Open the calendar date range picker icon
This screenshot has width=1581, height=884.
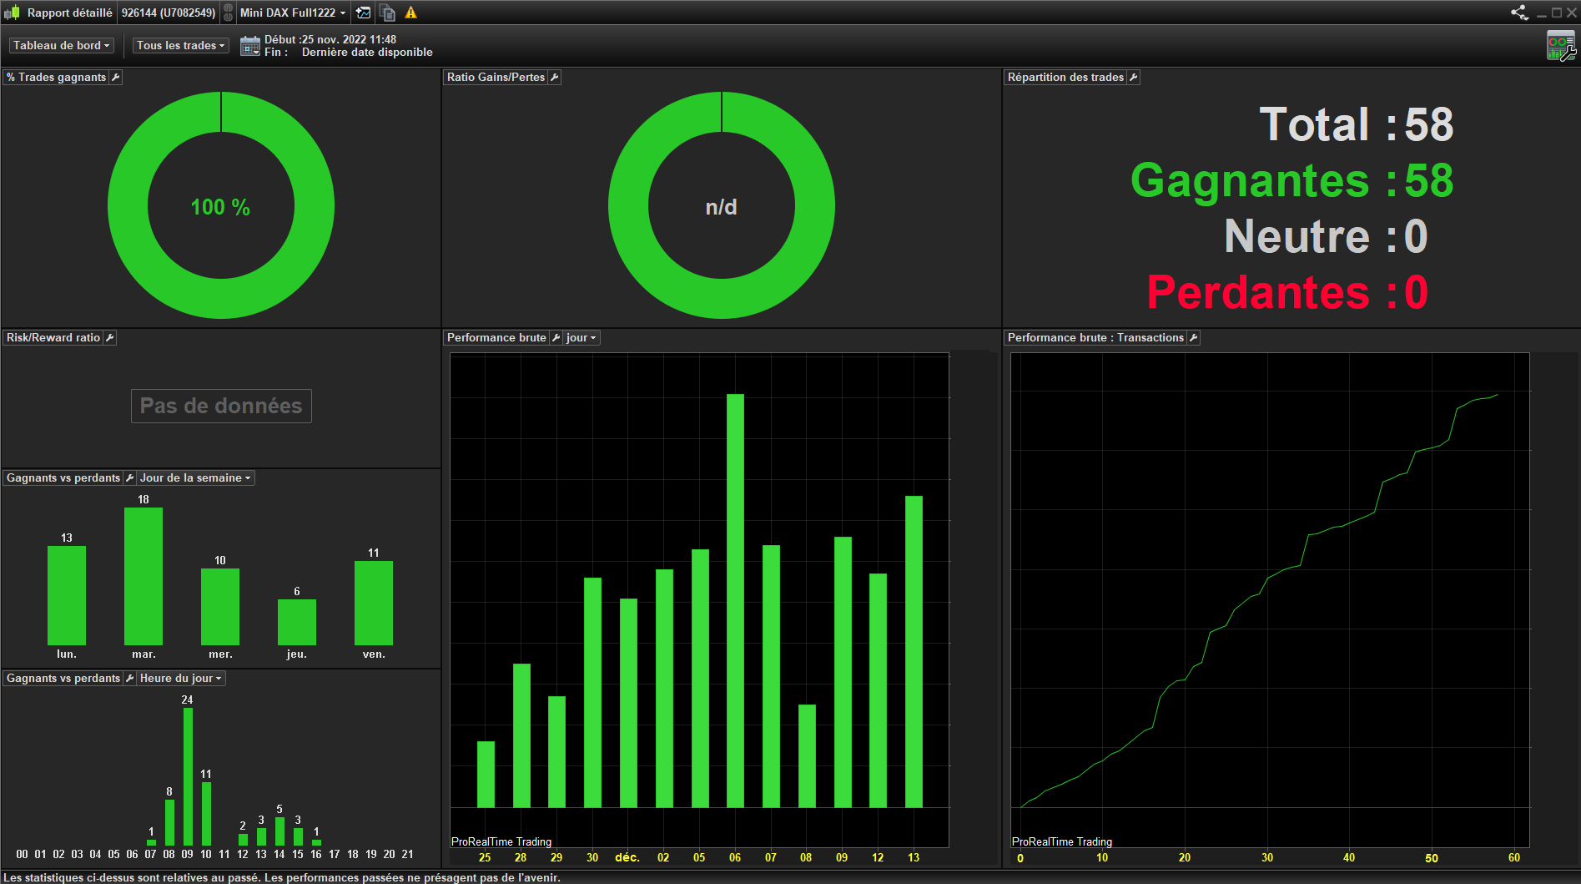click(x=250, y=46)
